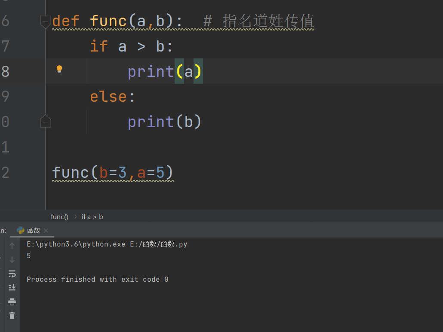The image size is (443, 332).
Task: Click the print(b) statement
Action: tap(164, 122)
